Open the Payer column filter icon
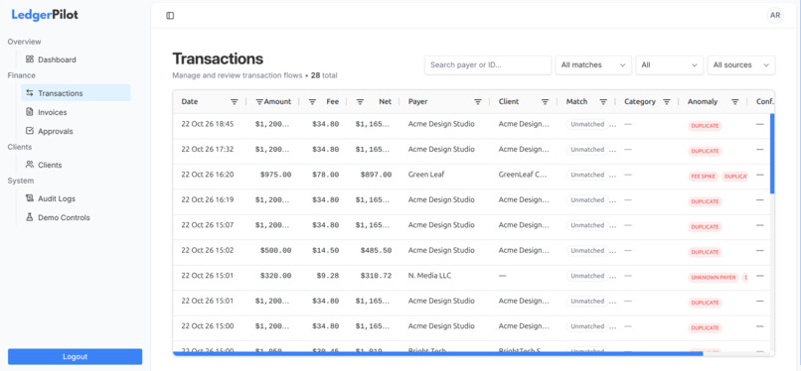Image resolution: width=801 pixels, height=371 pixels. [478, 102]
